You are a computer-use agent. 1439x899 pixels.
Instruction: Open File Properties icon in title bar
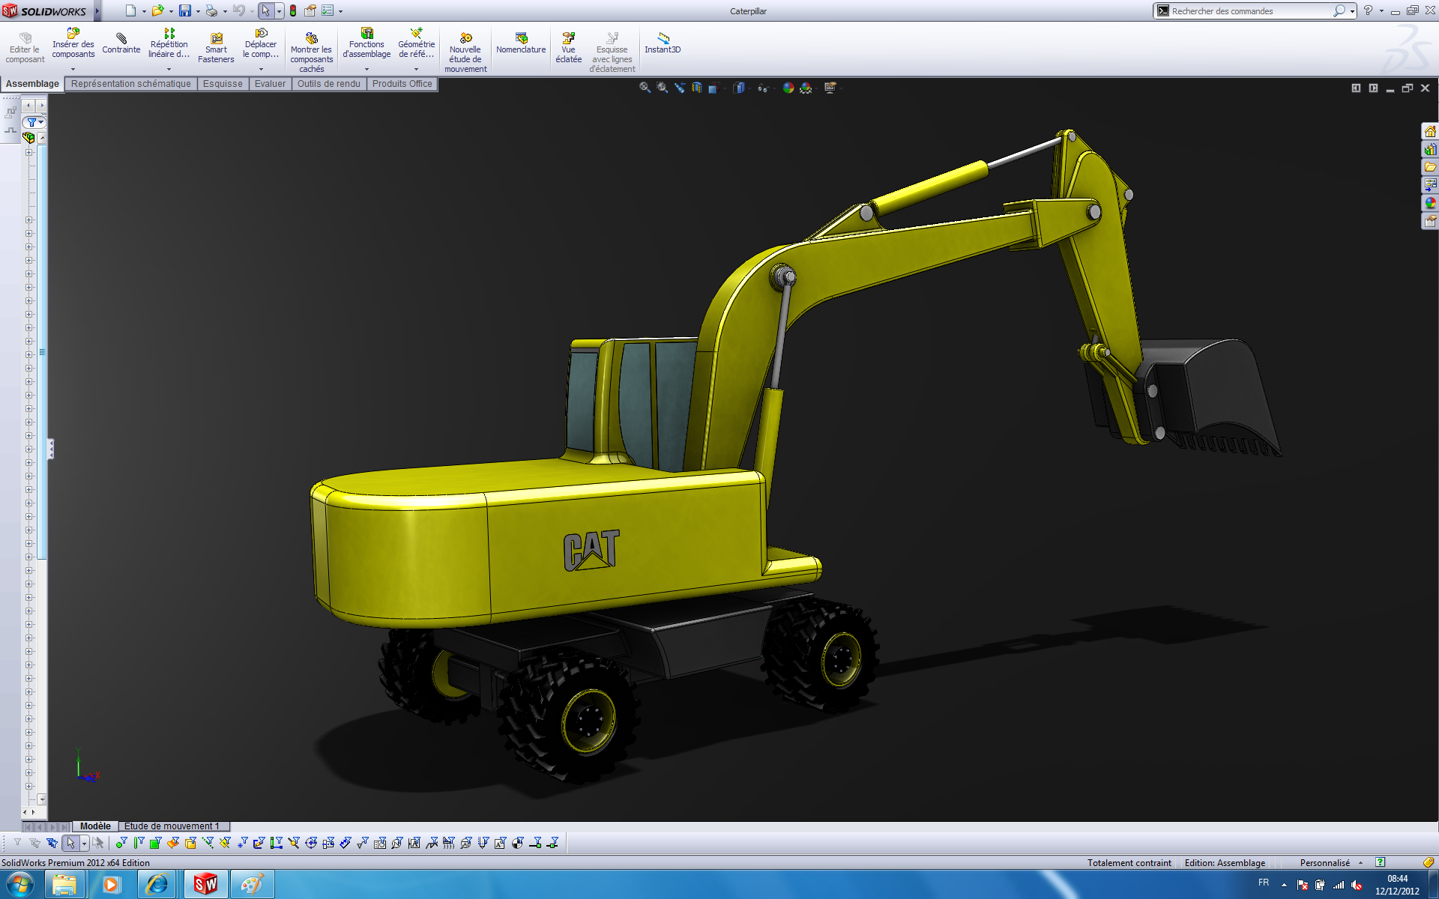tap(310, 10)
